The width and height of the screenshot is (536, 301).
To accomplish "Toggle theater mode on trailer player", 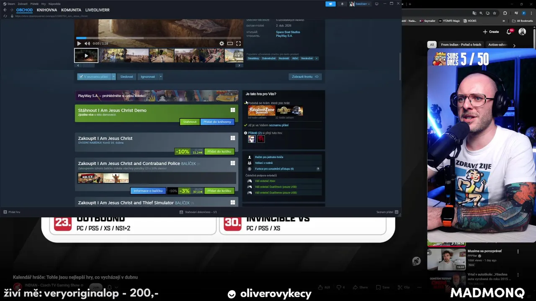I will tap(230, 43).
